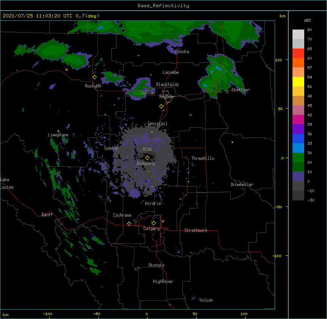Click the Lacombe city label
This screenshot has width=327, height=319.
click(x=171, y=72)
